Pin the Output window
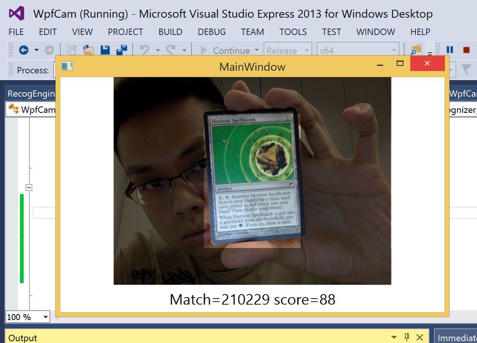The height and width of the screenshot is (343, 477). (407, 337)
